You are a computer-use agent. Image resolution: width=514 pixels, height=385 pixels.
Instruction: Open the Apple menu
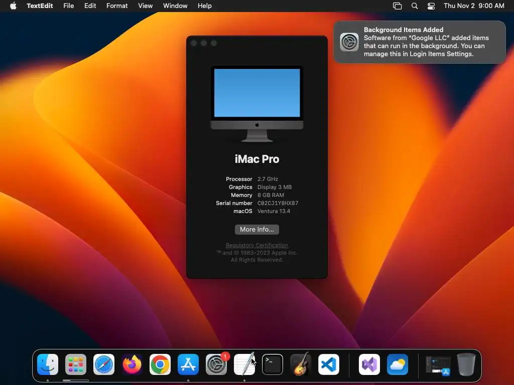click(13, 6)
